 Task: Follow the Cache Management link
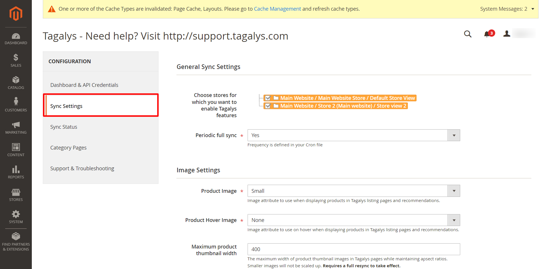pyautogui.click(x=277, y=9)
